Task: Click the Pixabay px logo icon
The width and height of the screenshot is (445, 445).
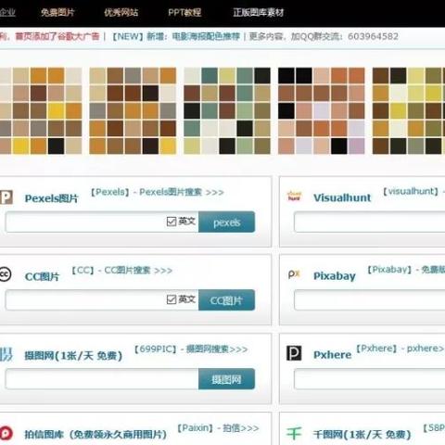Action: [294, 274]
